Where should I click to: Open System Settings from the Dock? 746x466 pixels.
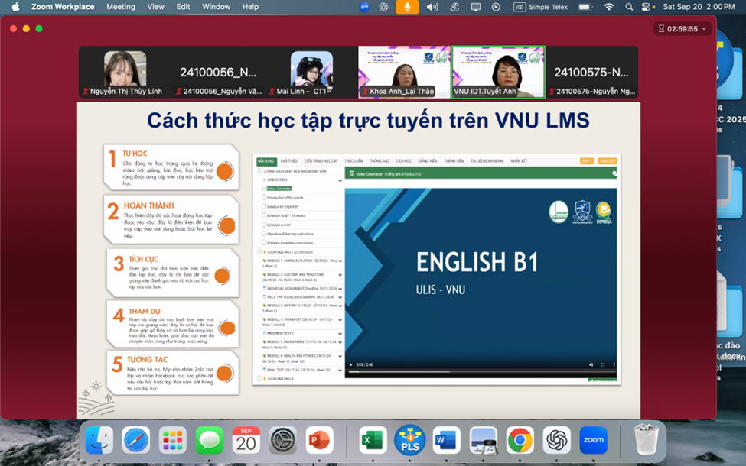click(282, 440)
